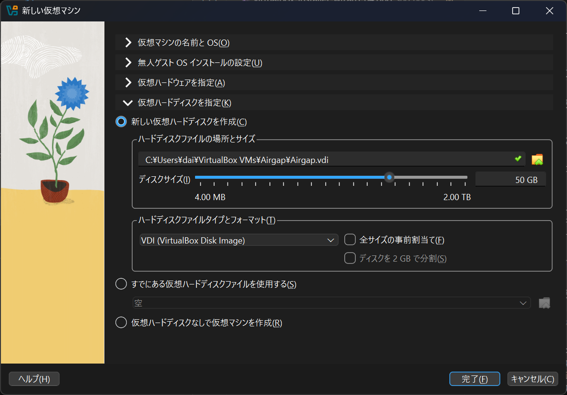
Task: Select すでにある仮想ハードディスクファイルを使用する option
Action: click(122, 284)
